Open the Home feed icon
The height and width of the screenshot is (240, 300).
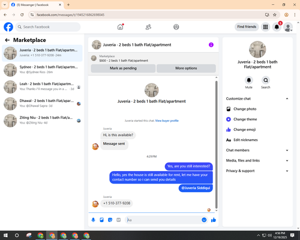click(x=120, y=27)
